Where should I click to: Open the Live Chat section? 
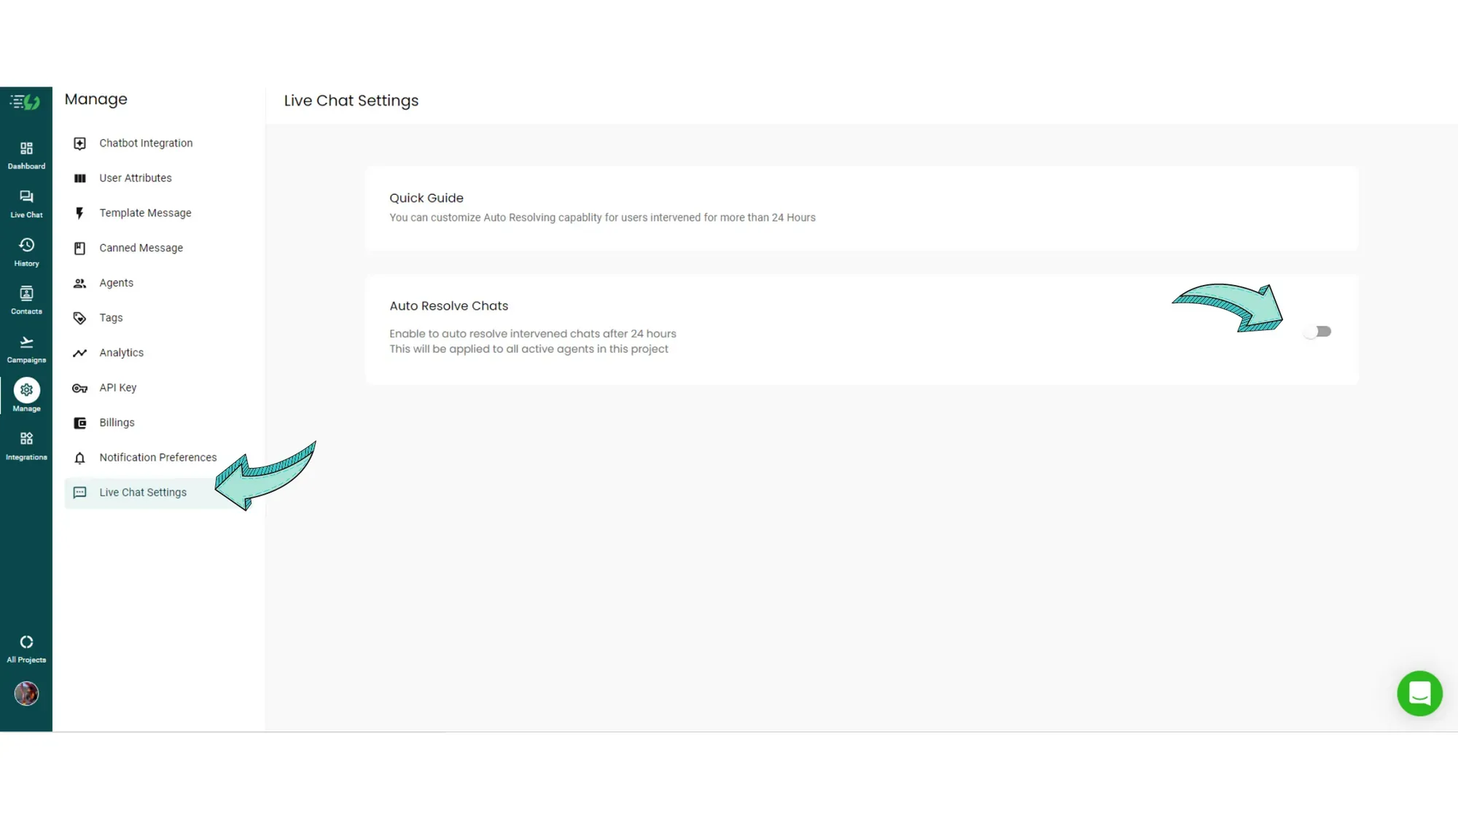(26, 202)
